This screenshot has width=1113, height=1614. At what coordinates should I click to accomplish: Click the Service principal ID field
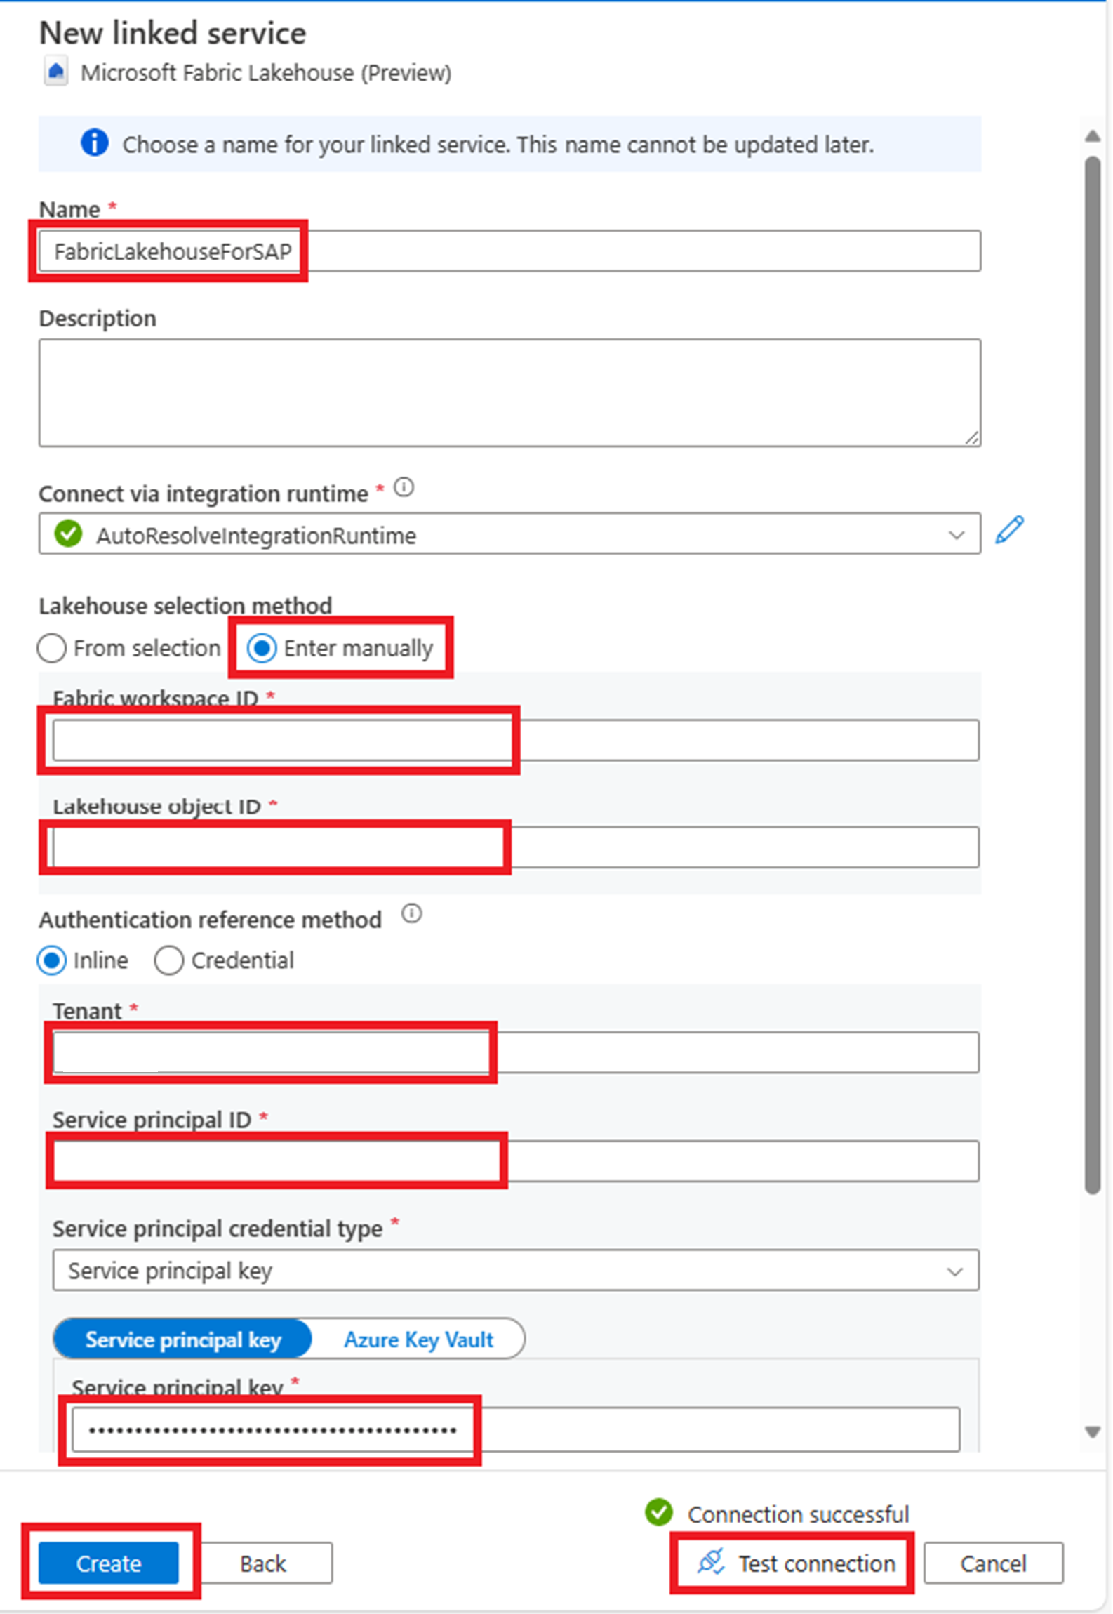(516, 1161)
